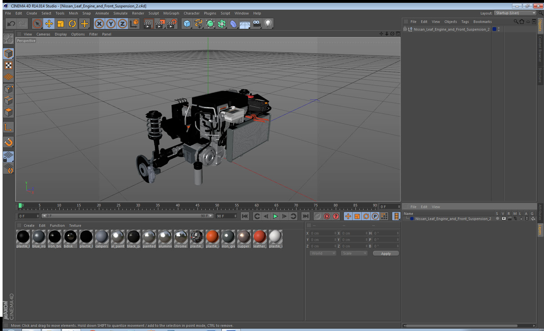
Task: Open the Content Browser side tab
Action: [540, 49]
